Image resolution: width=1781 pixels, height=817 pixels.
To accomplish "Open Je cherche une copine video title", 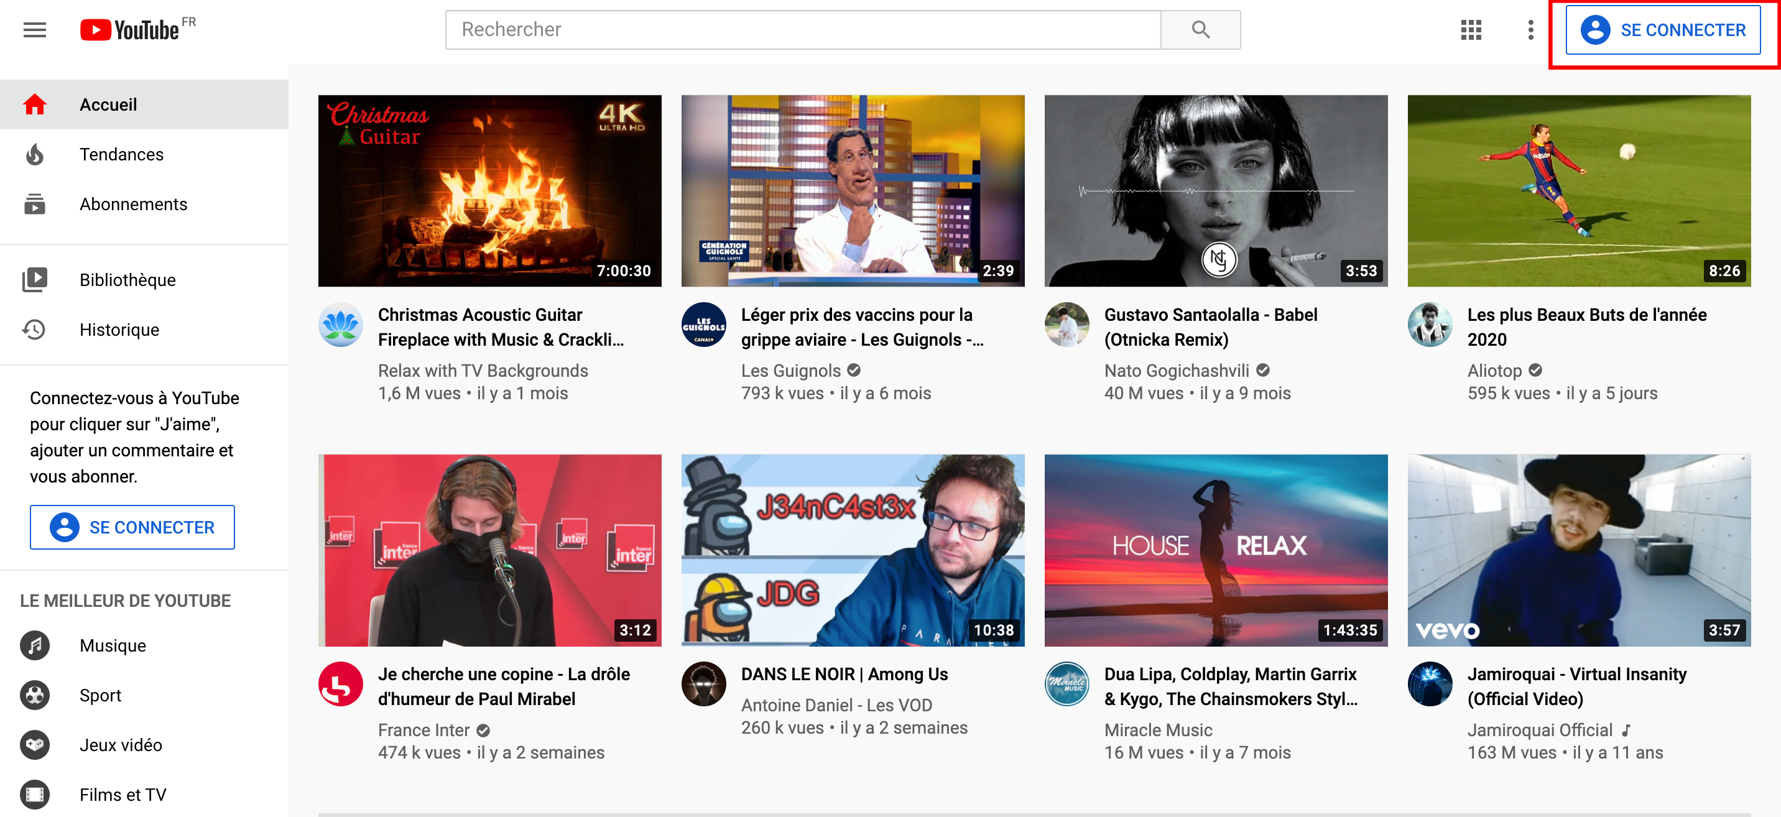I will click(503, 686).
